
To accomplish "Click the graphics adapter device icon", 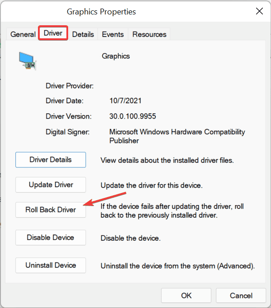I will point(28,61).
